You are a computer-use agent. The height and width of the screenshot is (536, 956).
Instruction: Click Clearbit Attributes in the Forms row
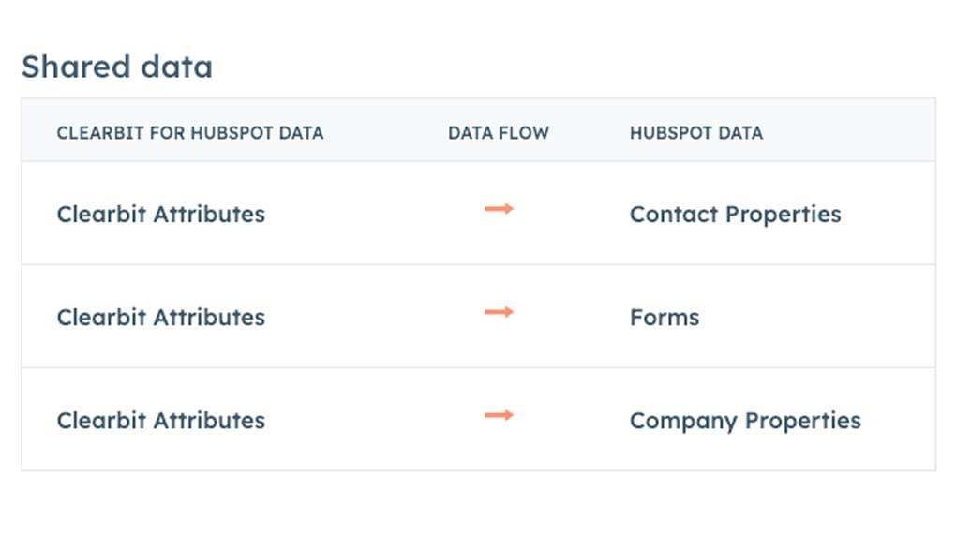(x=160, y=318)
